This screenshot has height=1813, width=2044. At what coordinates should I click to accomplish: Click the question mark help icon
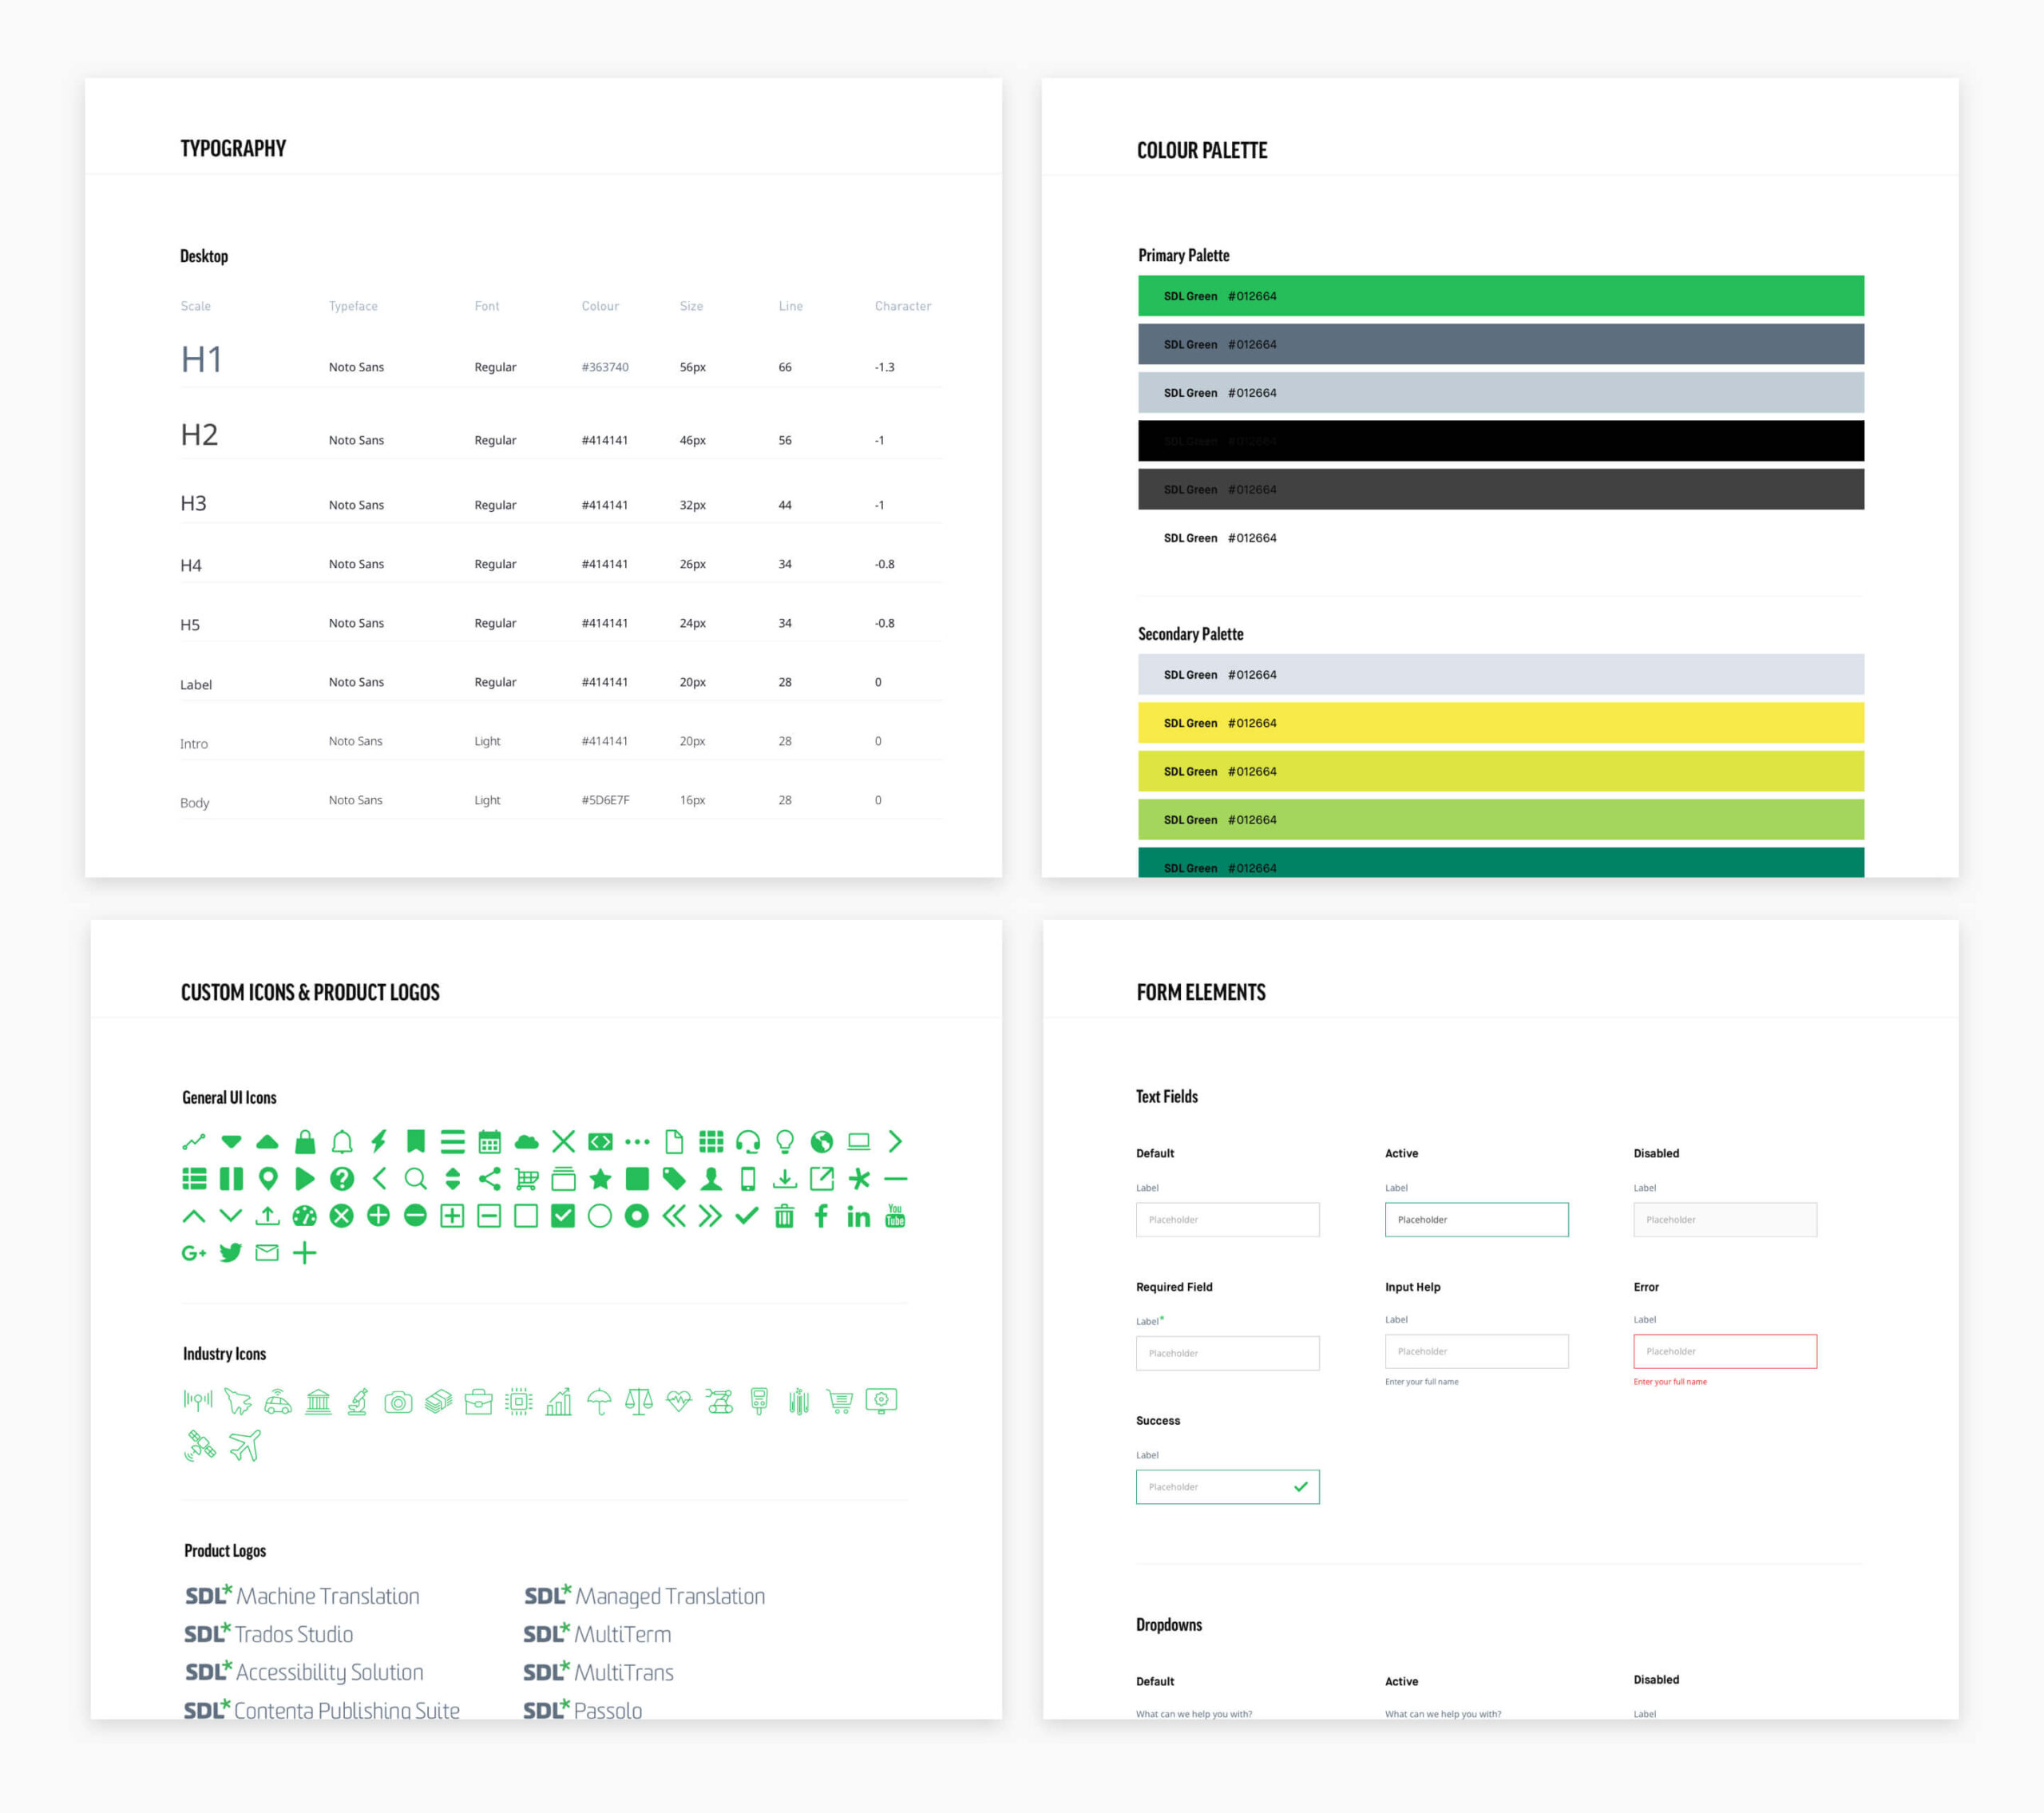(342, 1179)
